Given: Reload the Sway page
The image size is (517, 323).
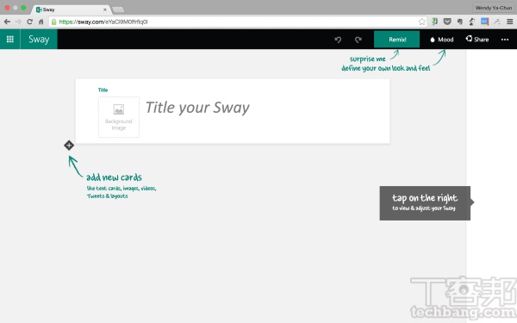Looking at the screenshot, I should tap(29, 22).
